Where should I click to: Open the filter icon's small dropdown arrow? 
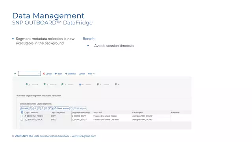click(x=52, y=109)
